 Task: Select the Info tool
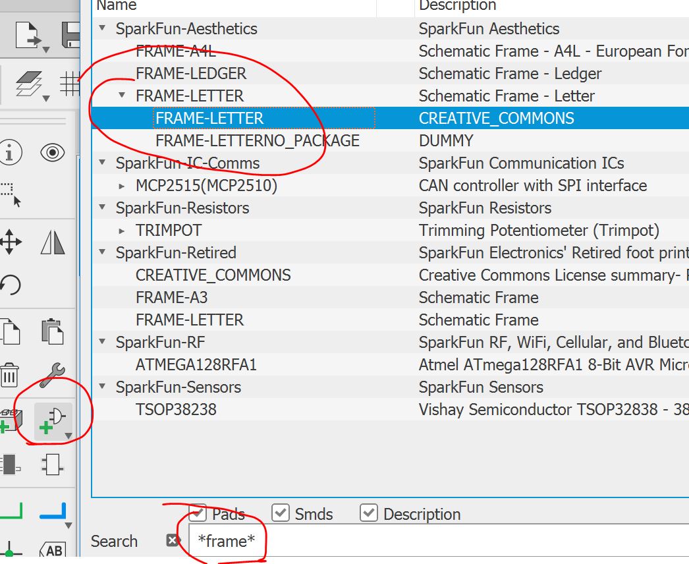(x=9, y=153)
